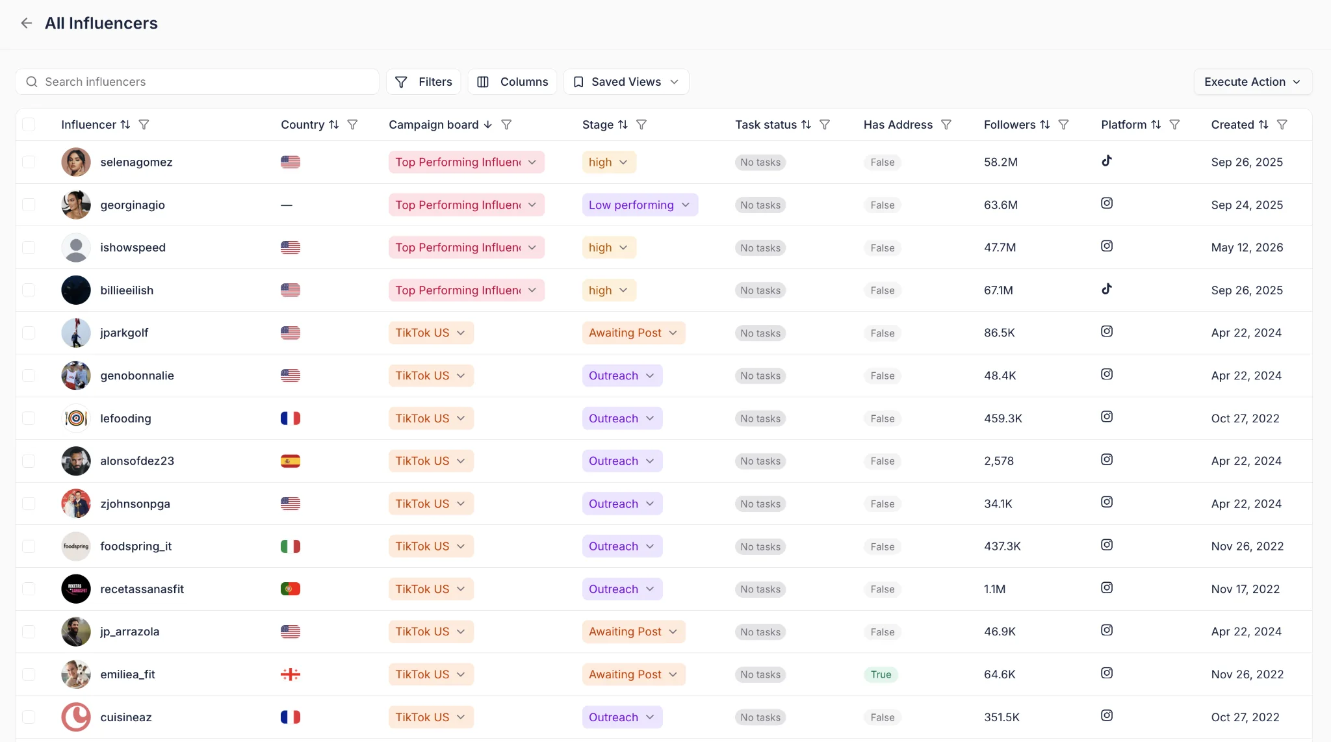Select the cuisineaz row checkbox
This screenshot has height=742, width=1331.
point(29,717)
